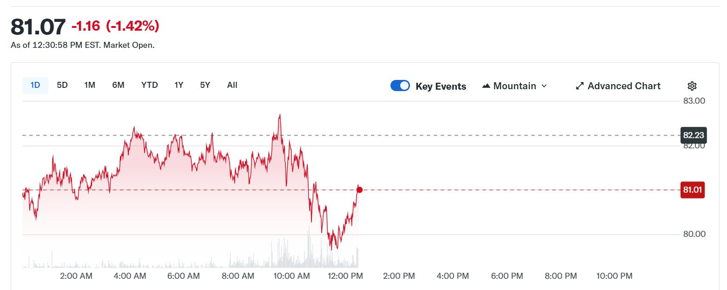Screen dimensions: 727x290
Task: Click the red current price dot on chart
Action: [359, 190]
